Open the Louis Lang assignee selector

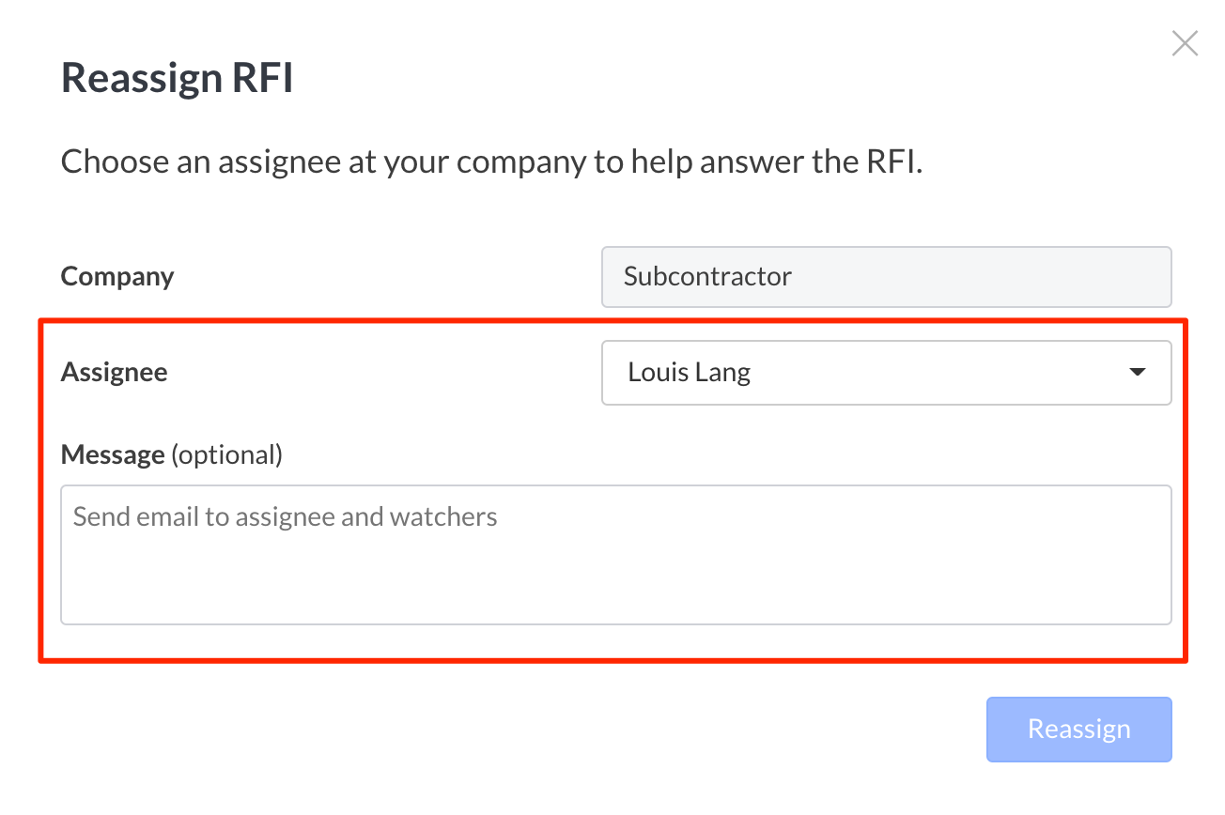[885, 373]
